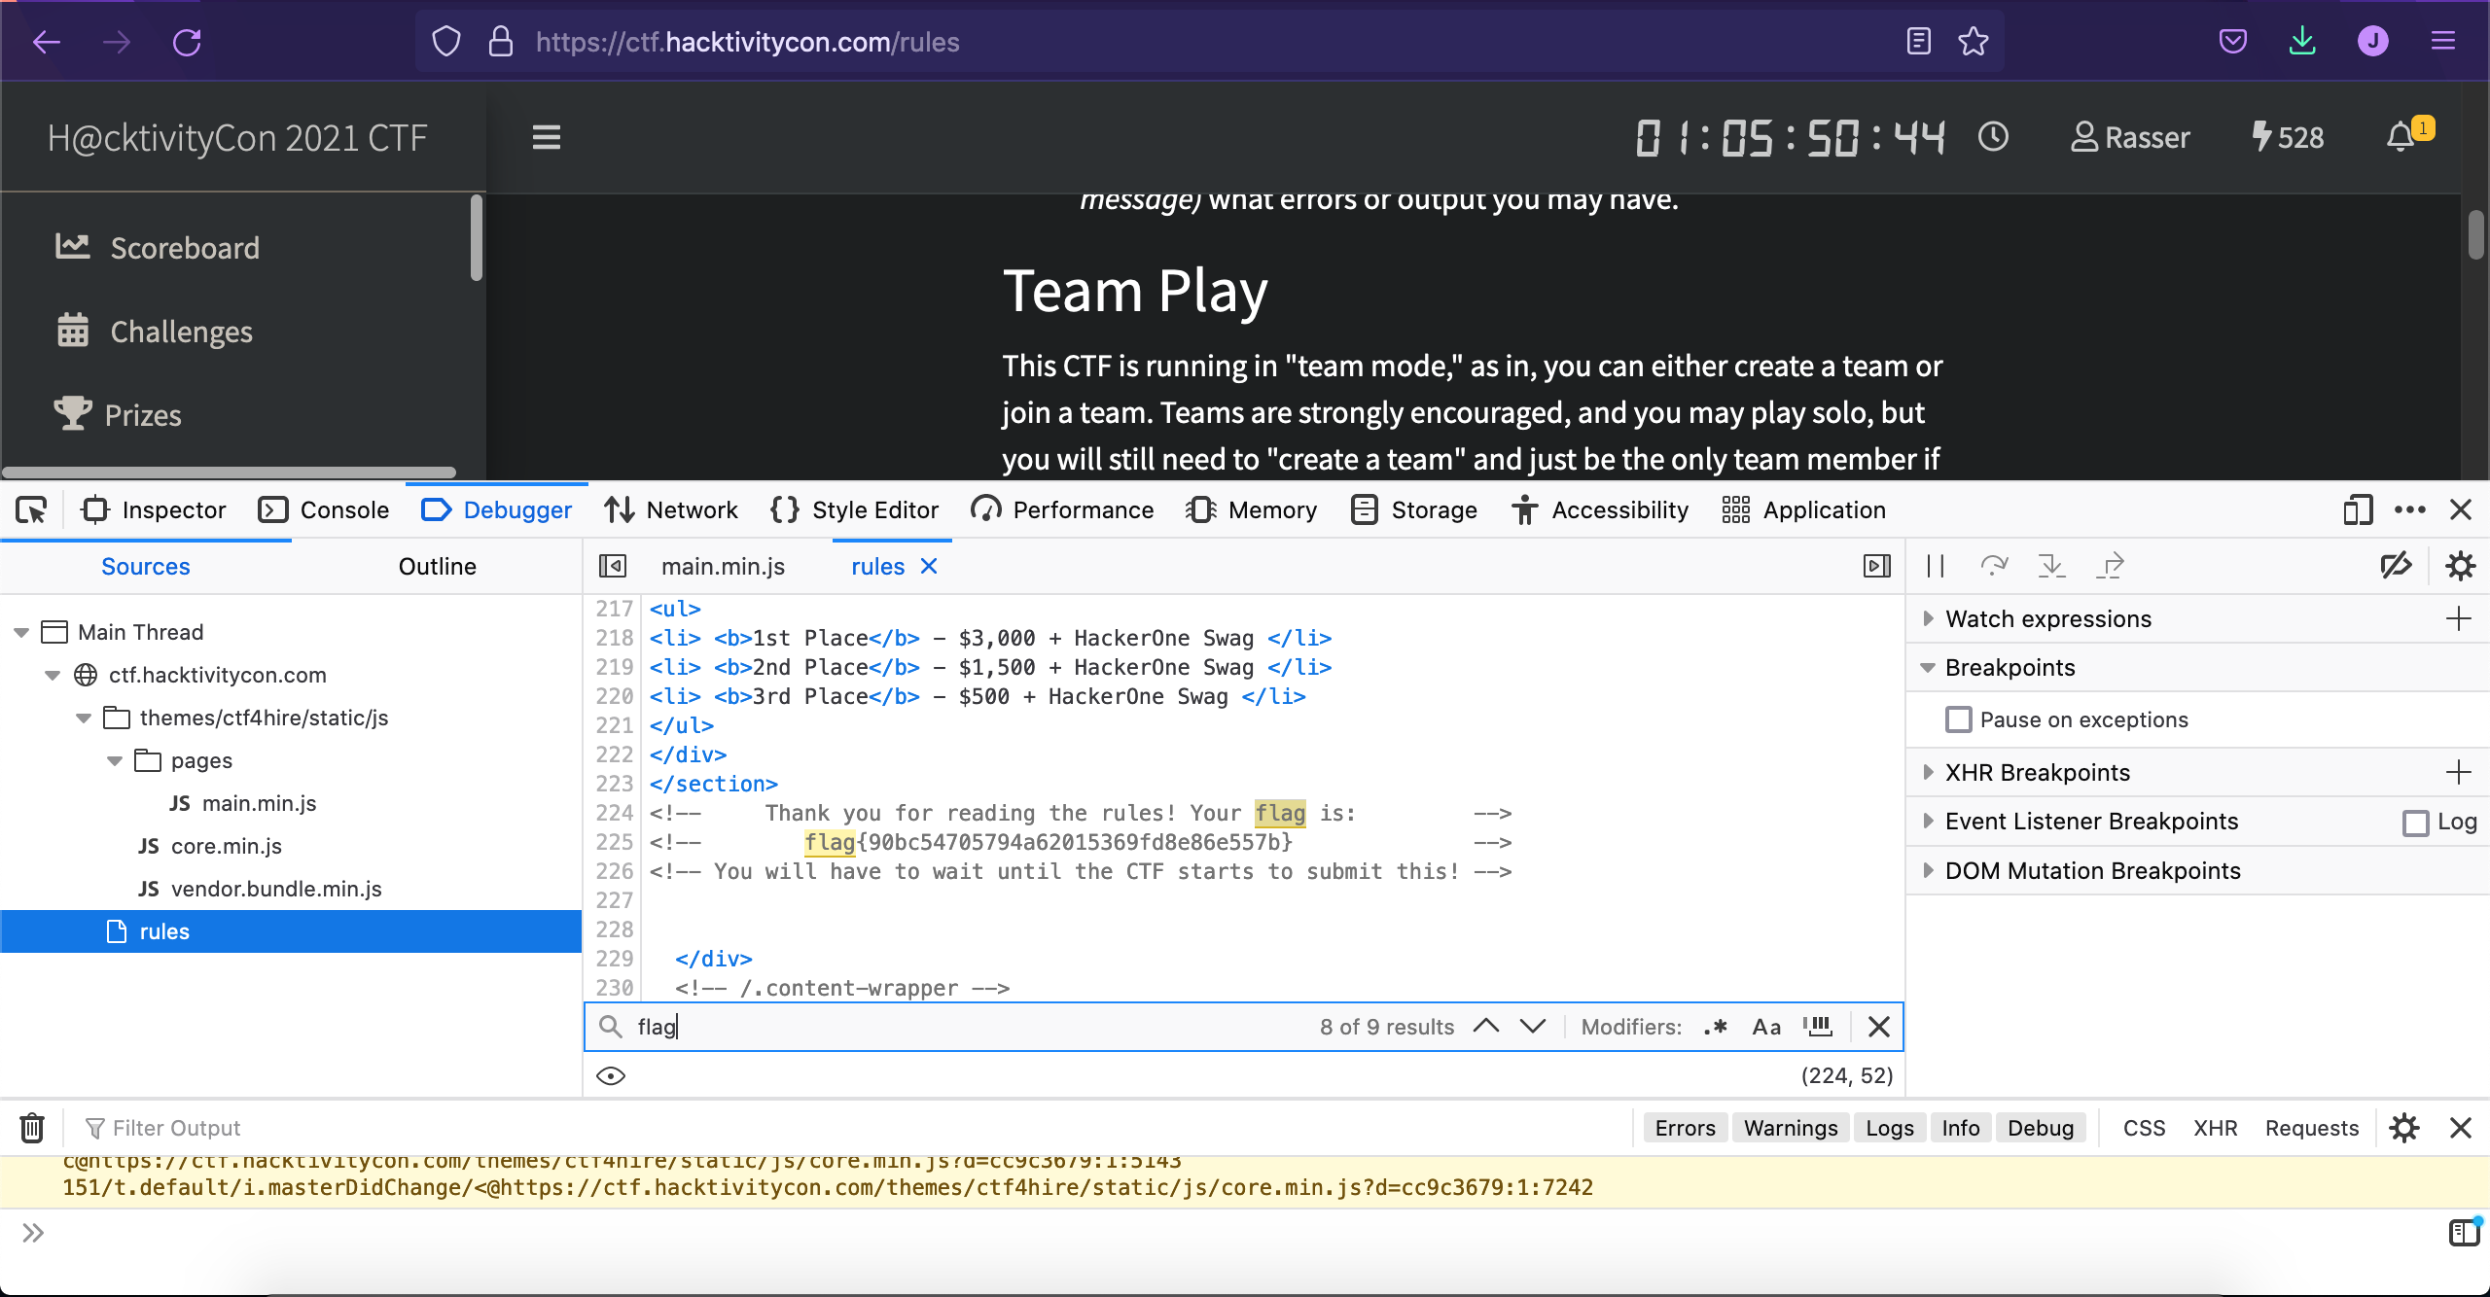
Task: Toggle the hamburger sidebar menu icon
Action: point(547,137)
